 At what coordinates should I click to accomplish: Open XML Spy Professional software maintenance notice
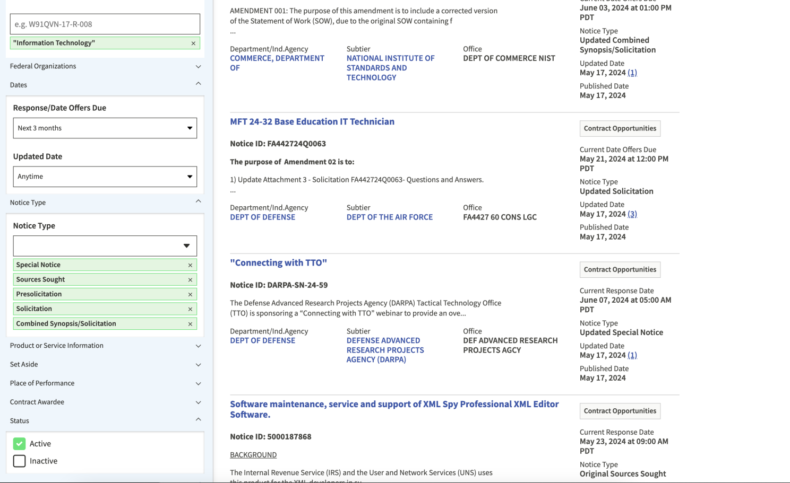[394, 409]
